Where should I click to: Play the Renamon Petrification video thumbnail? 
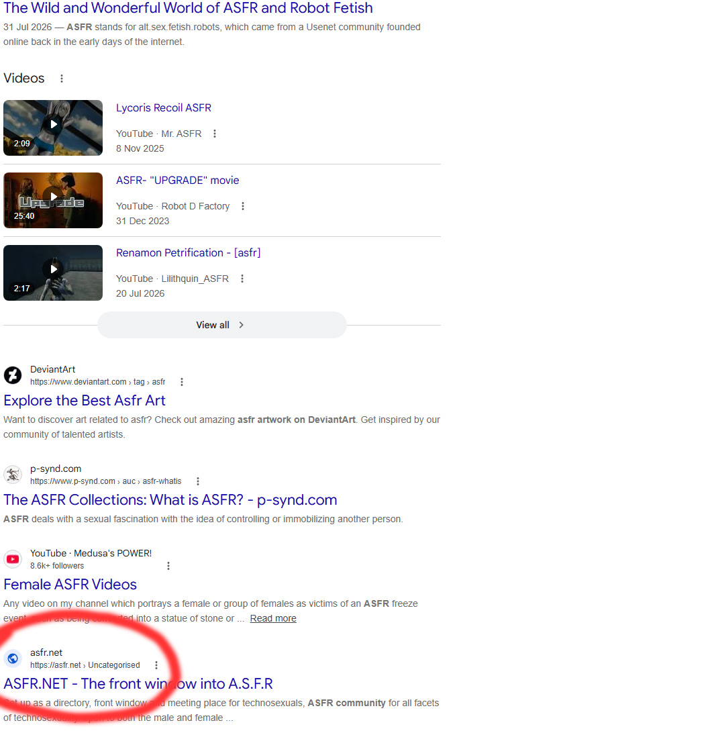(x=53, y=273)
